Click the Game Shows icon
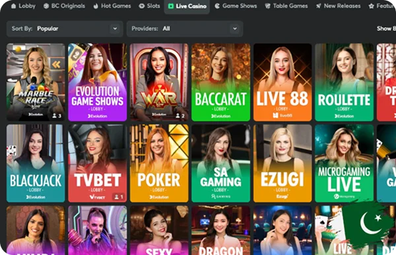The image size is (396, 255). pos(217,6)
